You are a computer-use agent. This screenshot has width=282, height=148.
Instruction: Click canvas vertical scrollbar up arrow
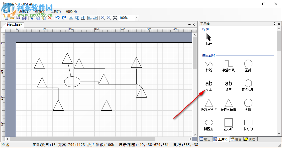tap(194, 35)
